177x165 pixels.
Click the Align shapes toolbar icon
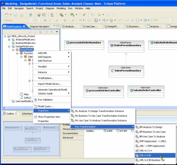click(x=104, y=20)
